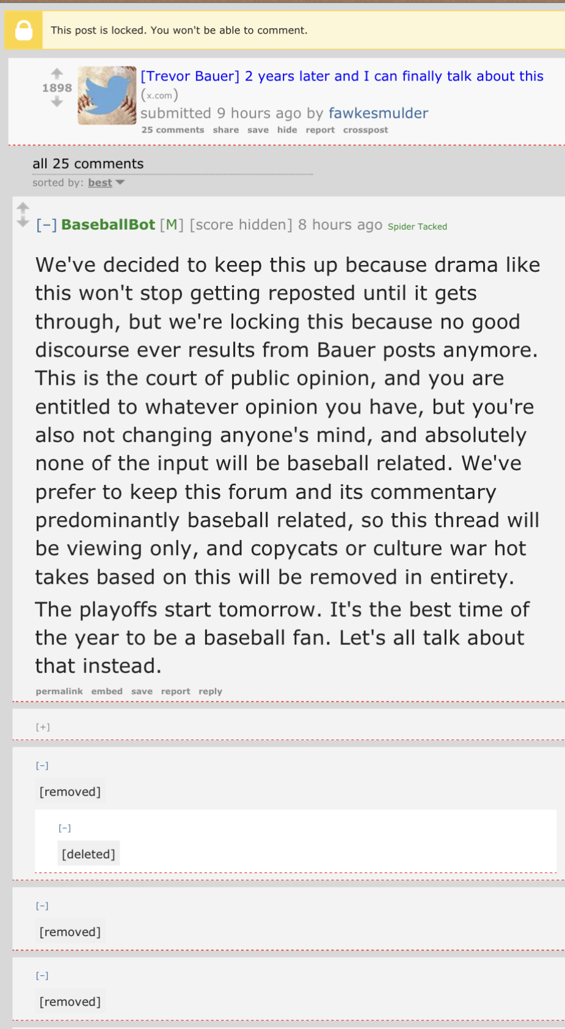Visit fawkesmulder's user profile
Viewport: 565px width, 1029px height.
click(x=378, y=113)
